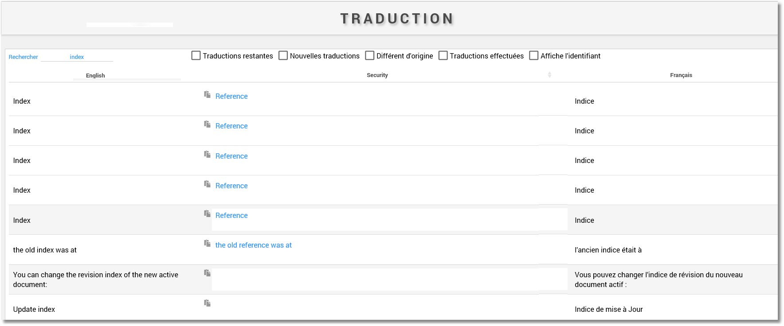784x326 pixels.
Task: Click copy icon in 'Update index' row
Action: click(x=207, y=303)
